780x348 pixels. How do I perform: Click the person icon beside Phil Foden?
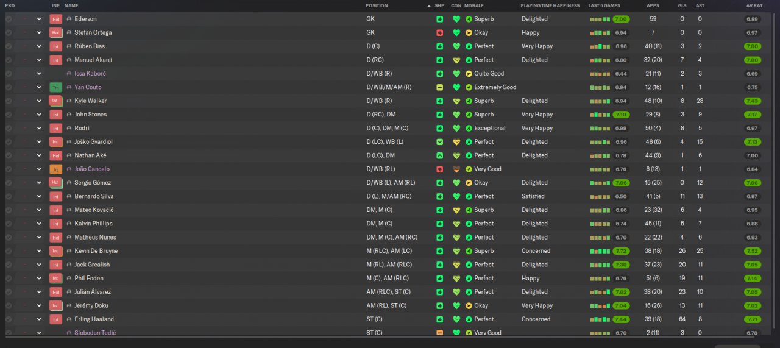(69, 279)
